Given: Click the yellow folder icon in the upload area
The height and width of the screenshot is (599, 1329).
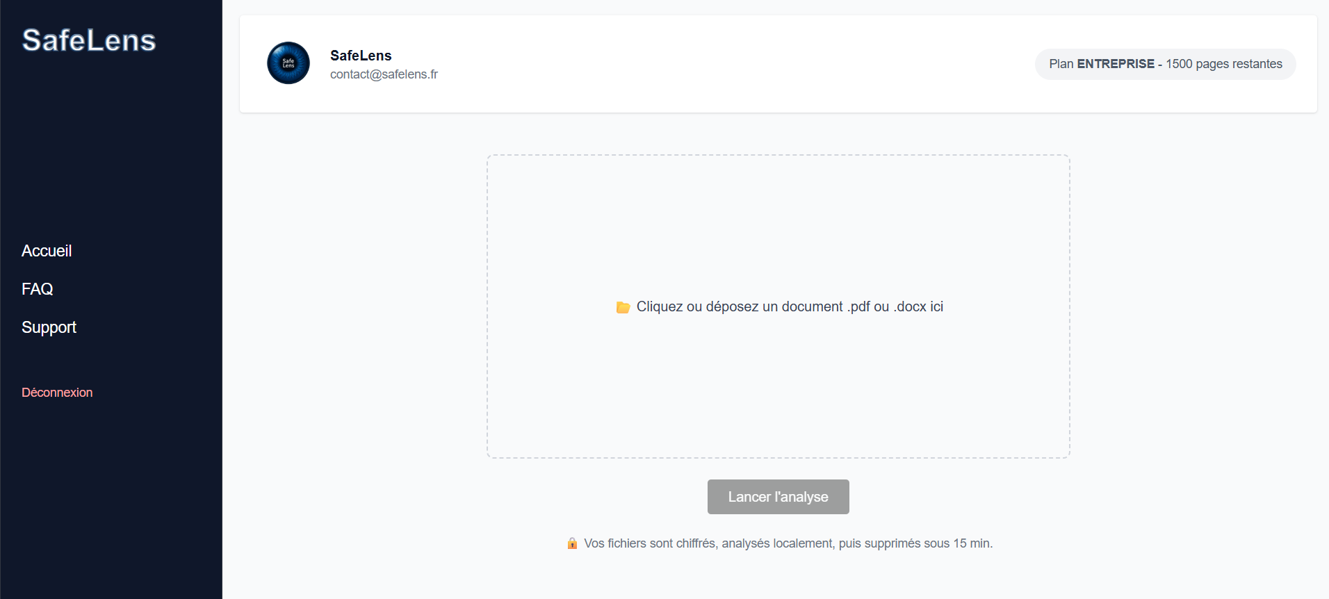Looking at the screenshot, I should point(623,307).
